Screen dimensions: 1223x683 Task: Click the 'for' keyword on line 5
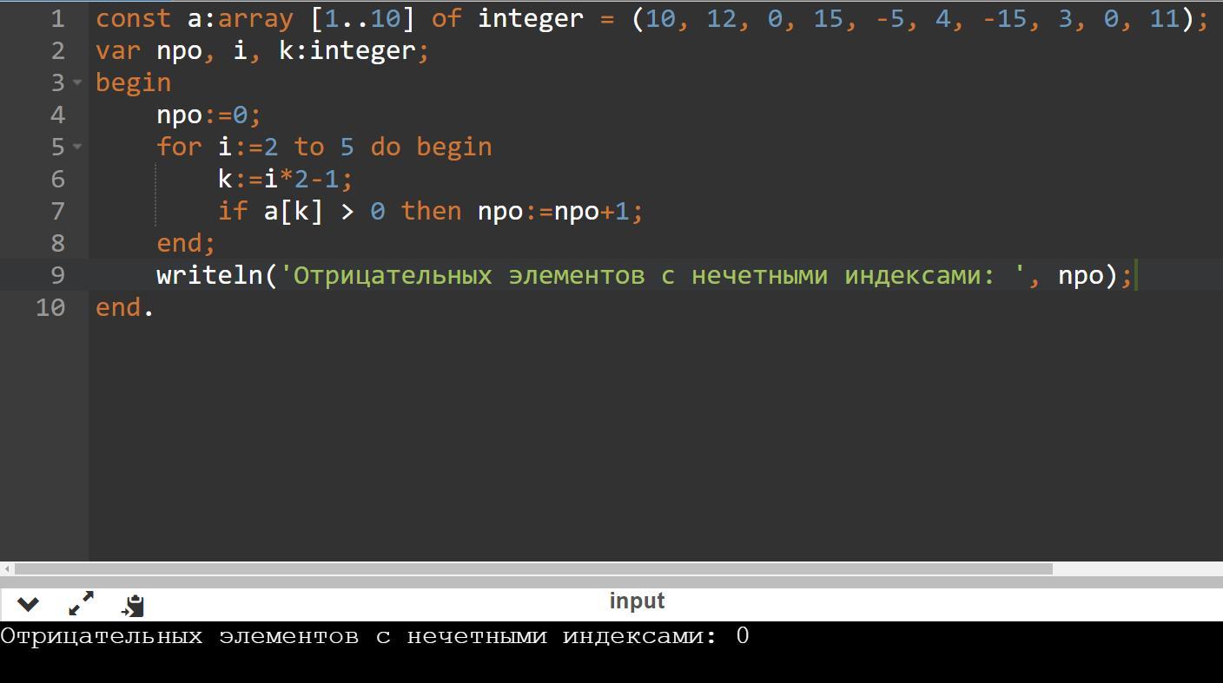click(179, 147)
